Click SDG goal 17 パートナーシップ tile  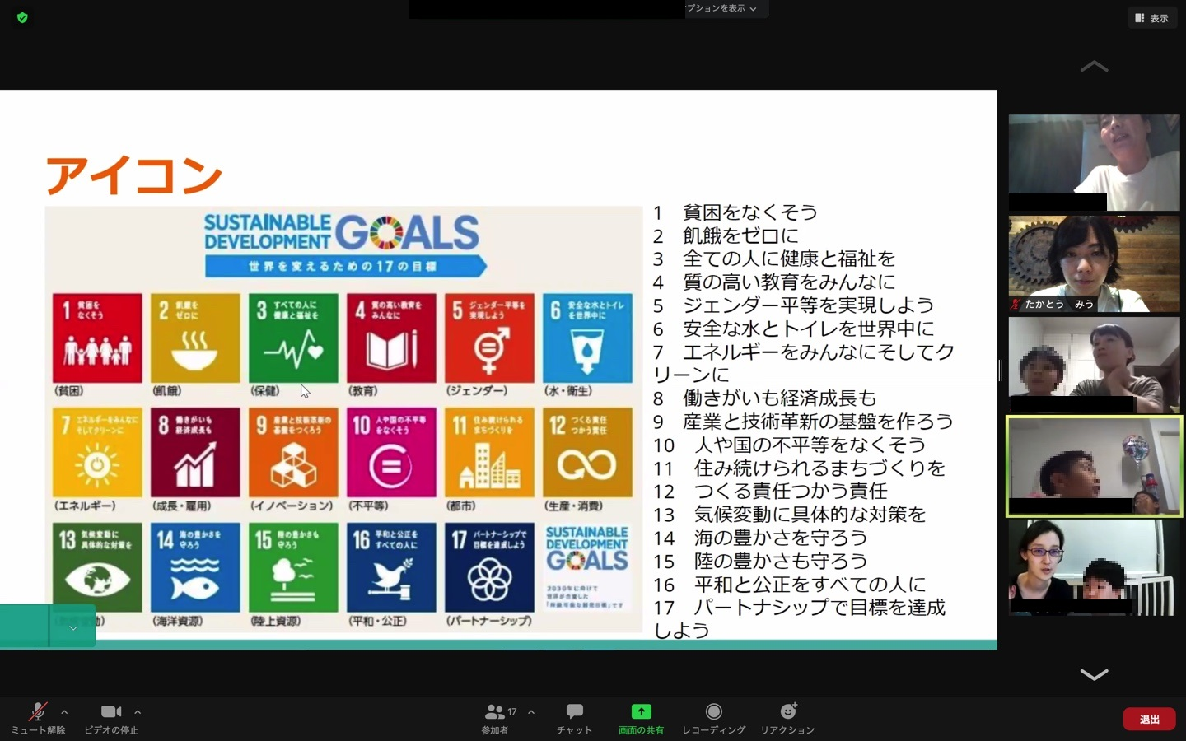click(x=489, y=567)
